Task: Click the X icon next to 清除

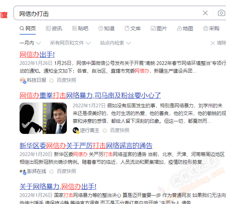Action: click(213, 43)
